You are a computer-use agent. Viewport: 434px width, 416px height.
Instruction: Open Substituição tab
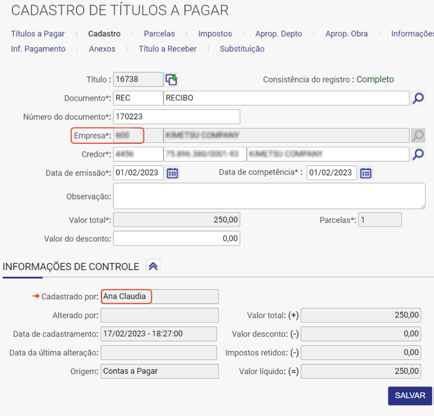242,49
